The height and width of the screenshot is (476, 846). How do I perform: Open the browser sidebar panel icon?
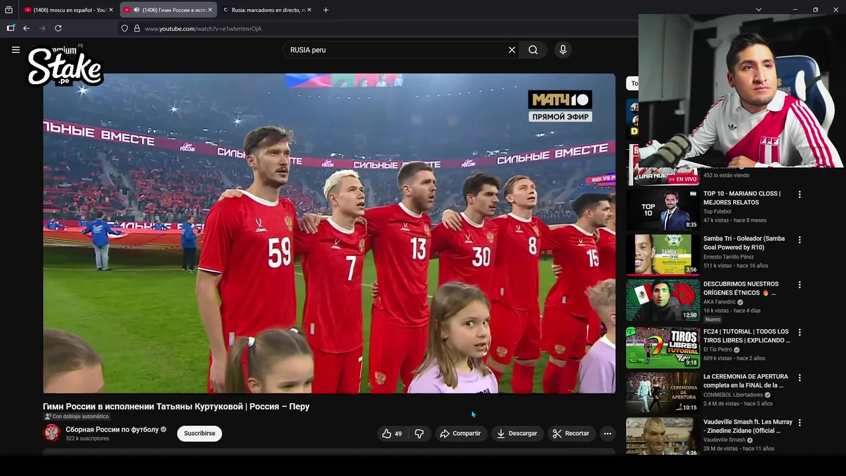11,28
